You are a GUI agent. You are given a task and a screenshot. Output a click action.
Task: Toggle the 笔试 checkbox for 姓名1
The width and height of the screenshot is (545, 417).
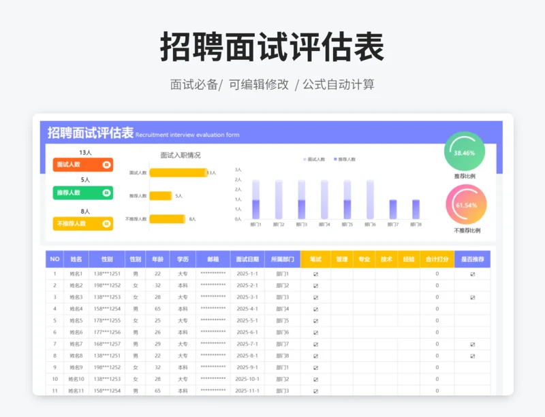(x=315, y=274)
